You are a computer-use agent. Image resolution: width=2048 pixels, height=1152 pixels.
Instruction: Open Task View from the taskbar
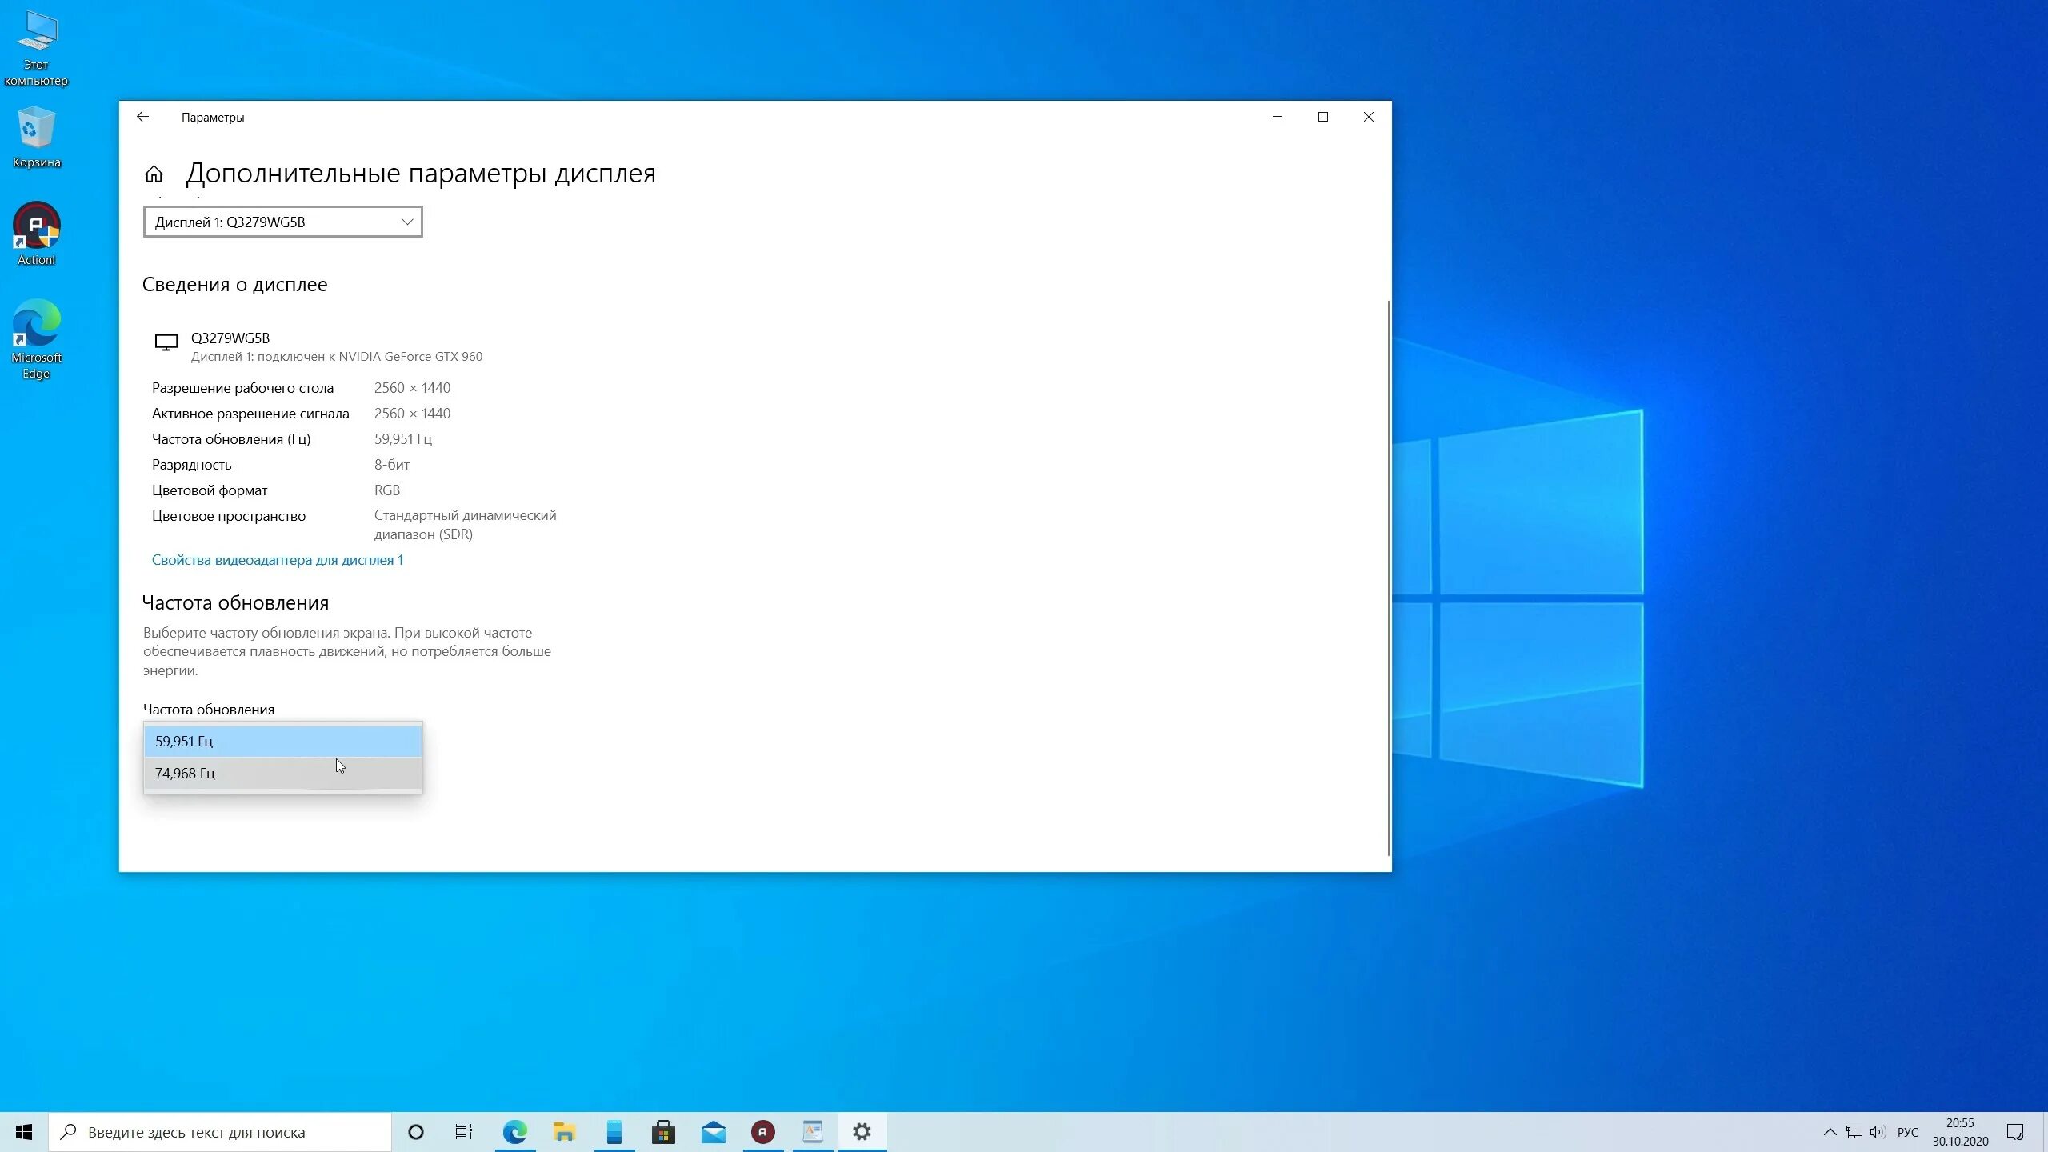coord(464,1132)
